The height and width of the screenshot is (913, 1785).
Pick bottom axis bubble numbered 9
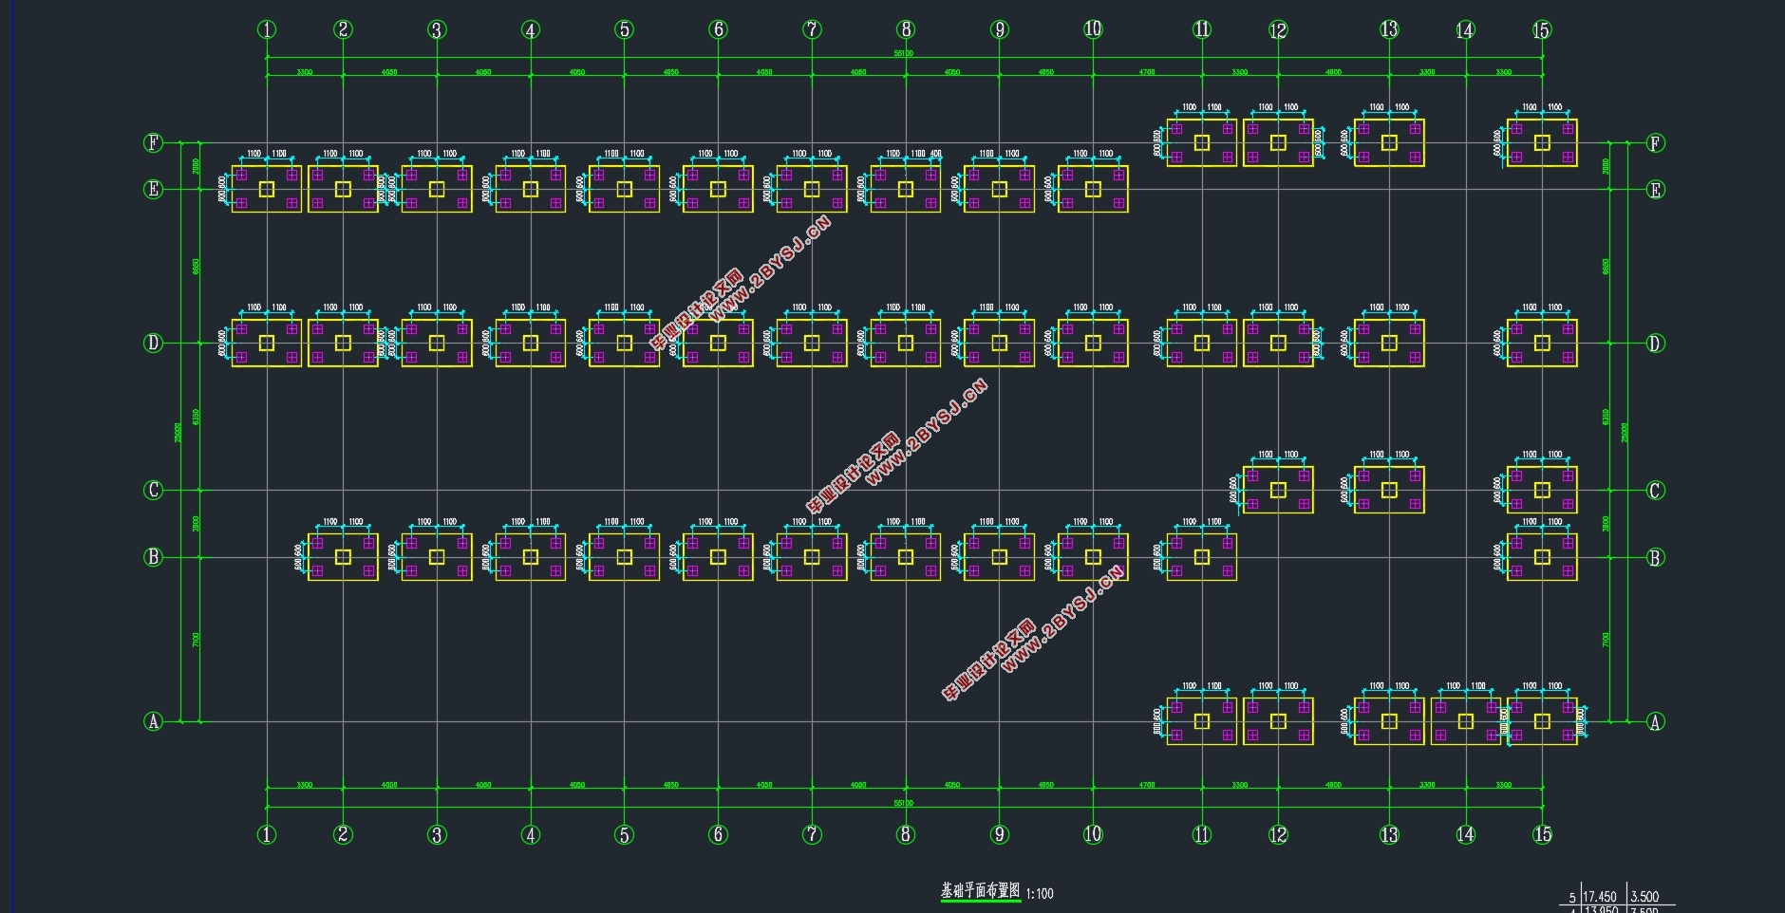tap(1000, 834)
